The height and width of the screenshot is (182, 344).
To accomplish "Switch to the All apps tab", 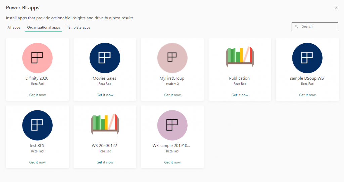I will [x=14, y=27].
